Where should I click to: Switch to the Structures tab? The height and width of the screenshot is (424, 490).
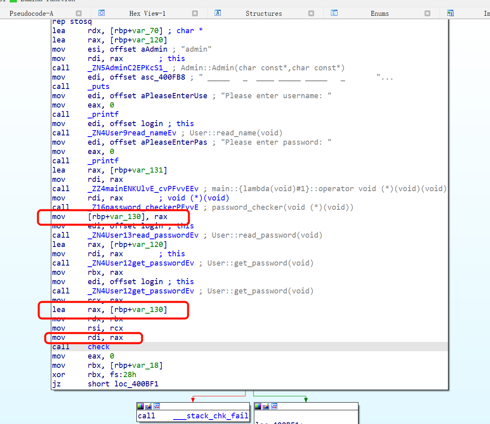pos(264,13)
